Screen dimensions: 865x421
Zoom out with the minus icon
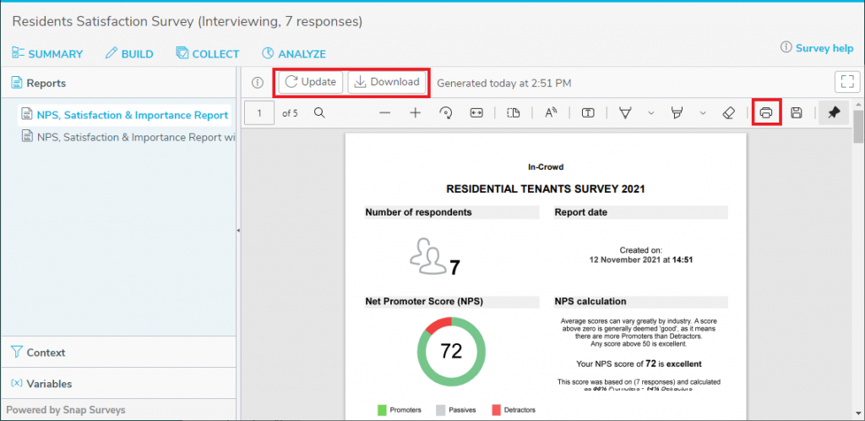(x=385, y=113)
